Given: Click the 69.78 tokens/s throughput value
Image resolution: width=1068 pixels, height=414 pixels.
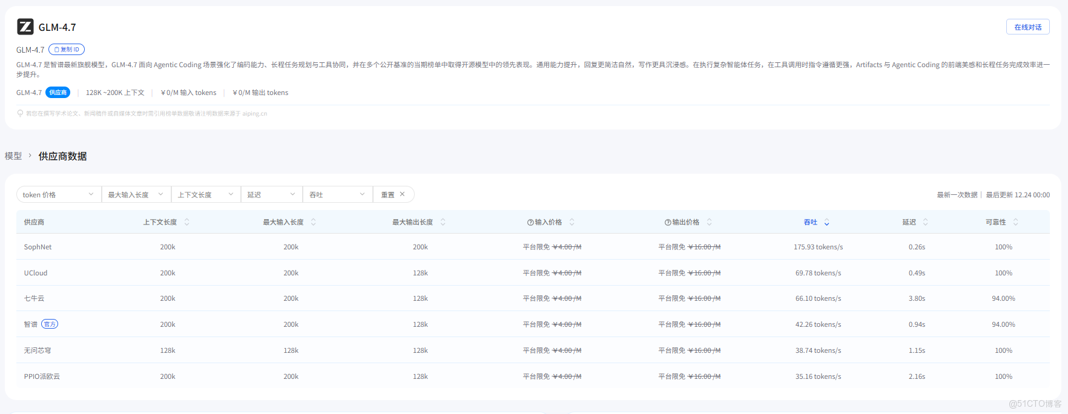Looking at the screenshot, I should pyautogui.click(x=819, y=273).
